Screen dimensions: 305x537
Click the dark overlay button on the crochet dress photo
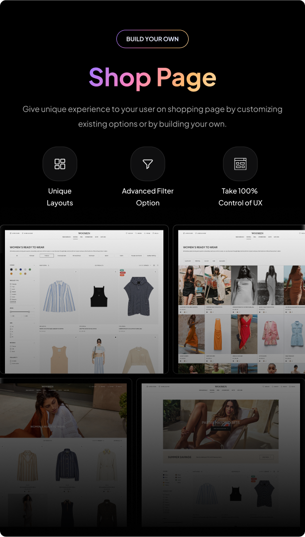[x=218, y=302]
